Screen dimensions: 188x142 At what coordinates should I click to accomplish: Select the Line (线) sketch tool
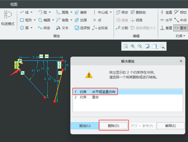[x=24, y=12]
